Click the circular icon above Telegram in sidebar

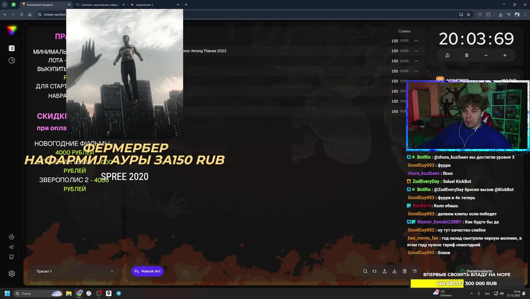(x=12, y=237)
